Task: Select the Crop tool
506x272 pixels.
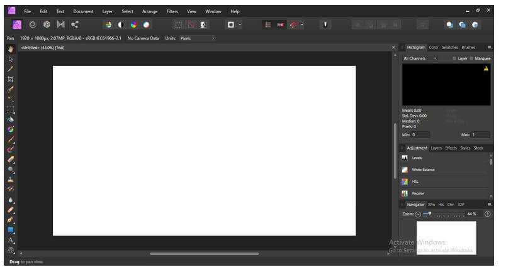Action: tap(11, 79)
